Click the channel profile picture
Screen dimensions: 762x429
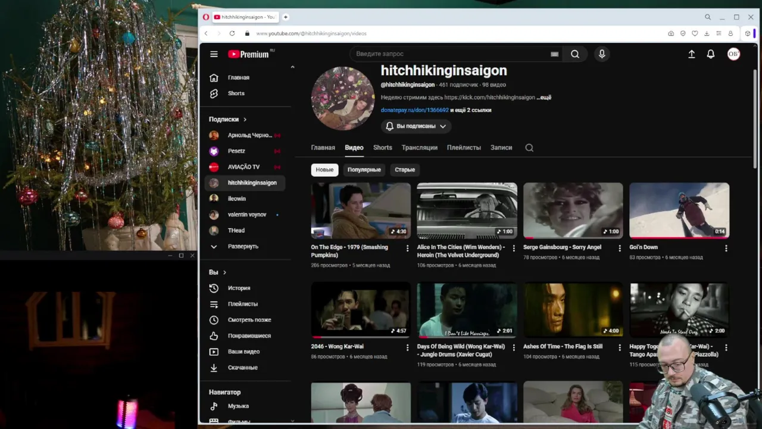343,98
